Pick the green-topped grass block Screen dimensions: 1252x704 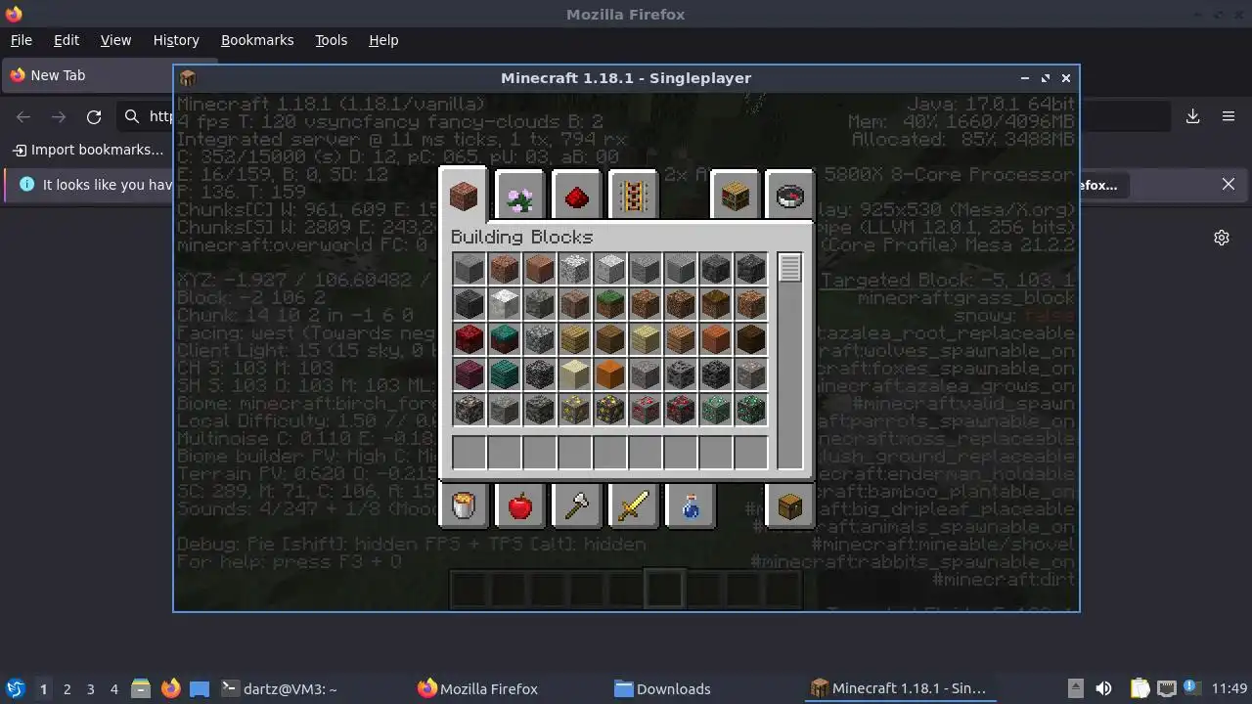click(610, 304)
